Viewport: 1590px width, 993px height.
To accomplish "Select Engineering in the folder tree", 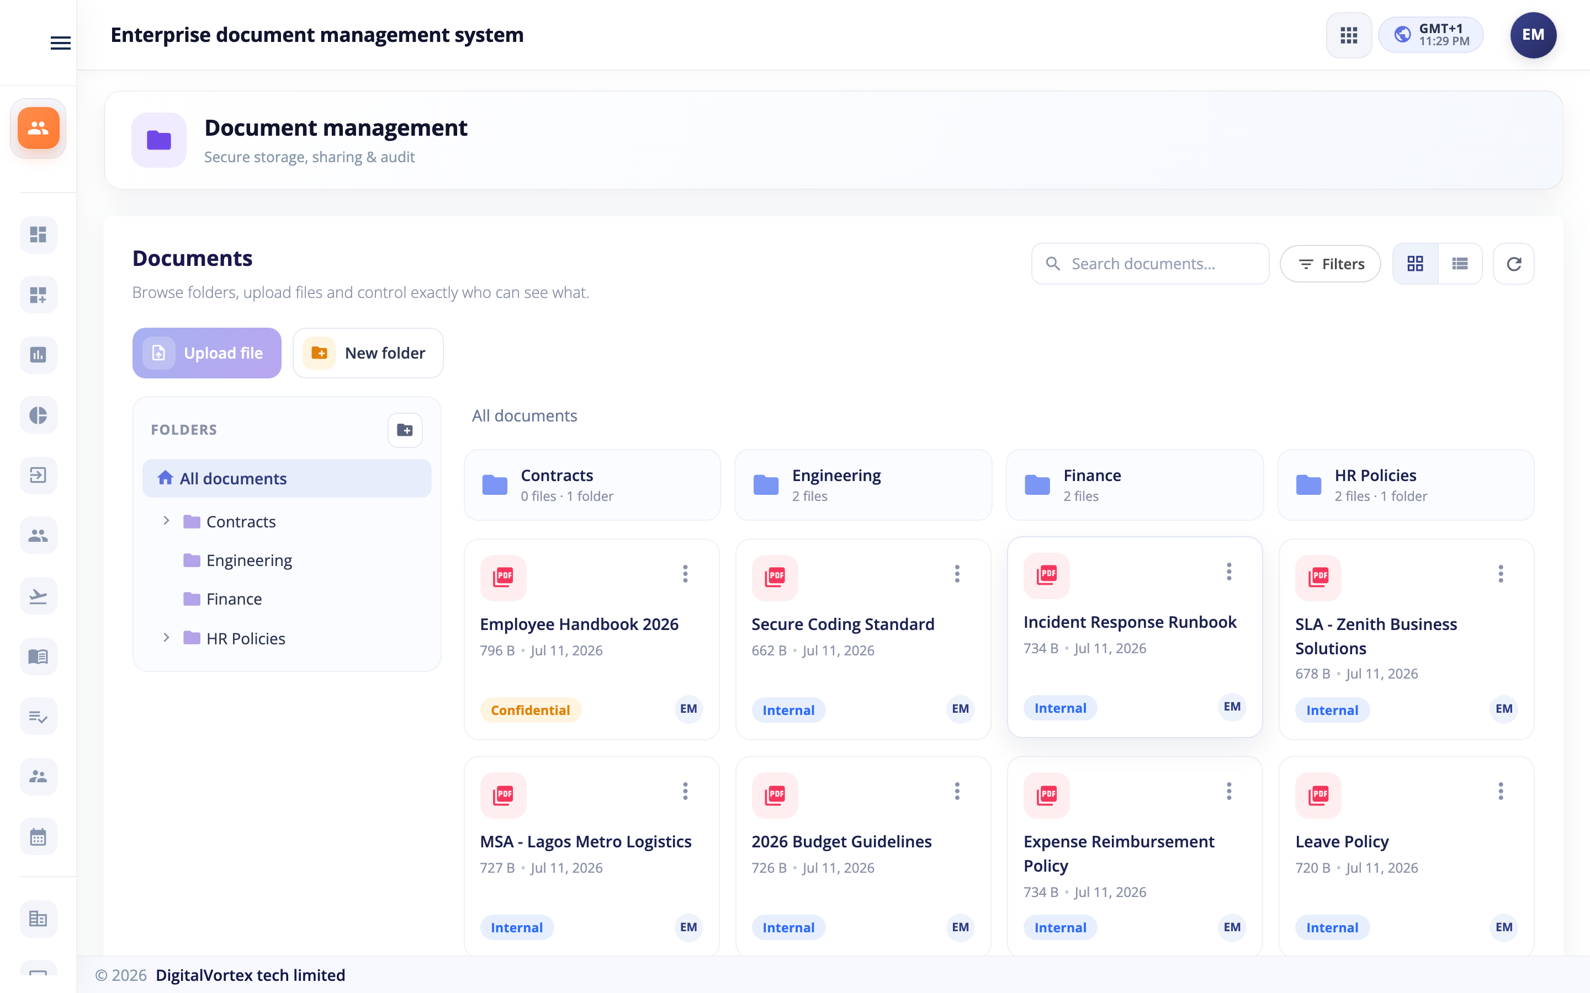I will point(249,560).
